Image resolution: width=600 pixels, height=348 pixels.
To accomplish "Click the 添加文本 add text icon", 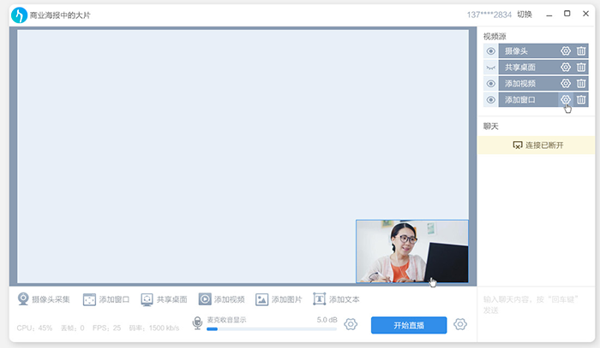I will coord(320,299).
